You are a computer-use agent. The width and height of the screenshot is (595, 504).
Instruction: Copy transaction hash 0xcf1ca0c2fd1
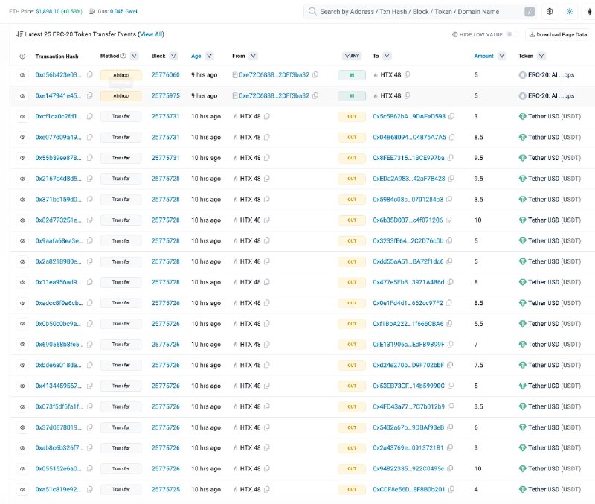pos(90,116)
